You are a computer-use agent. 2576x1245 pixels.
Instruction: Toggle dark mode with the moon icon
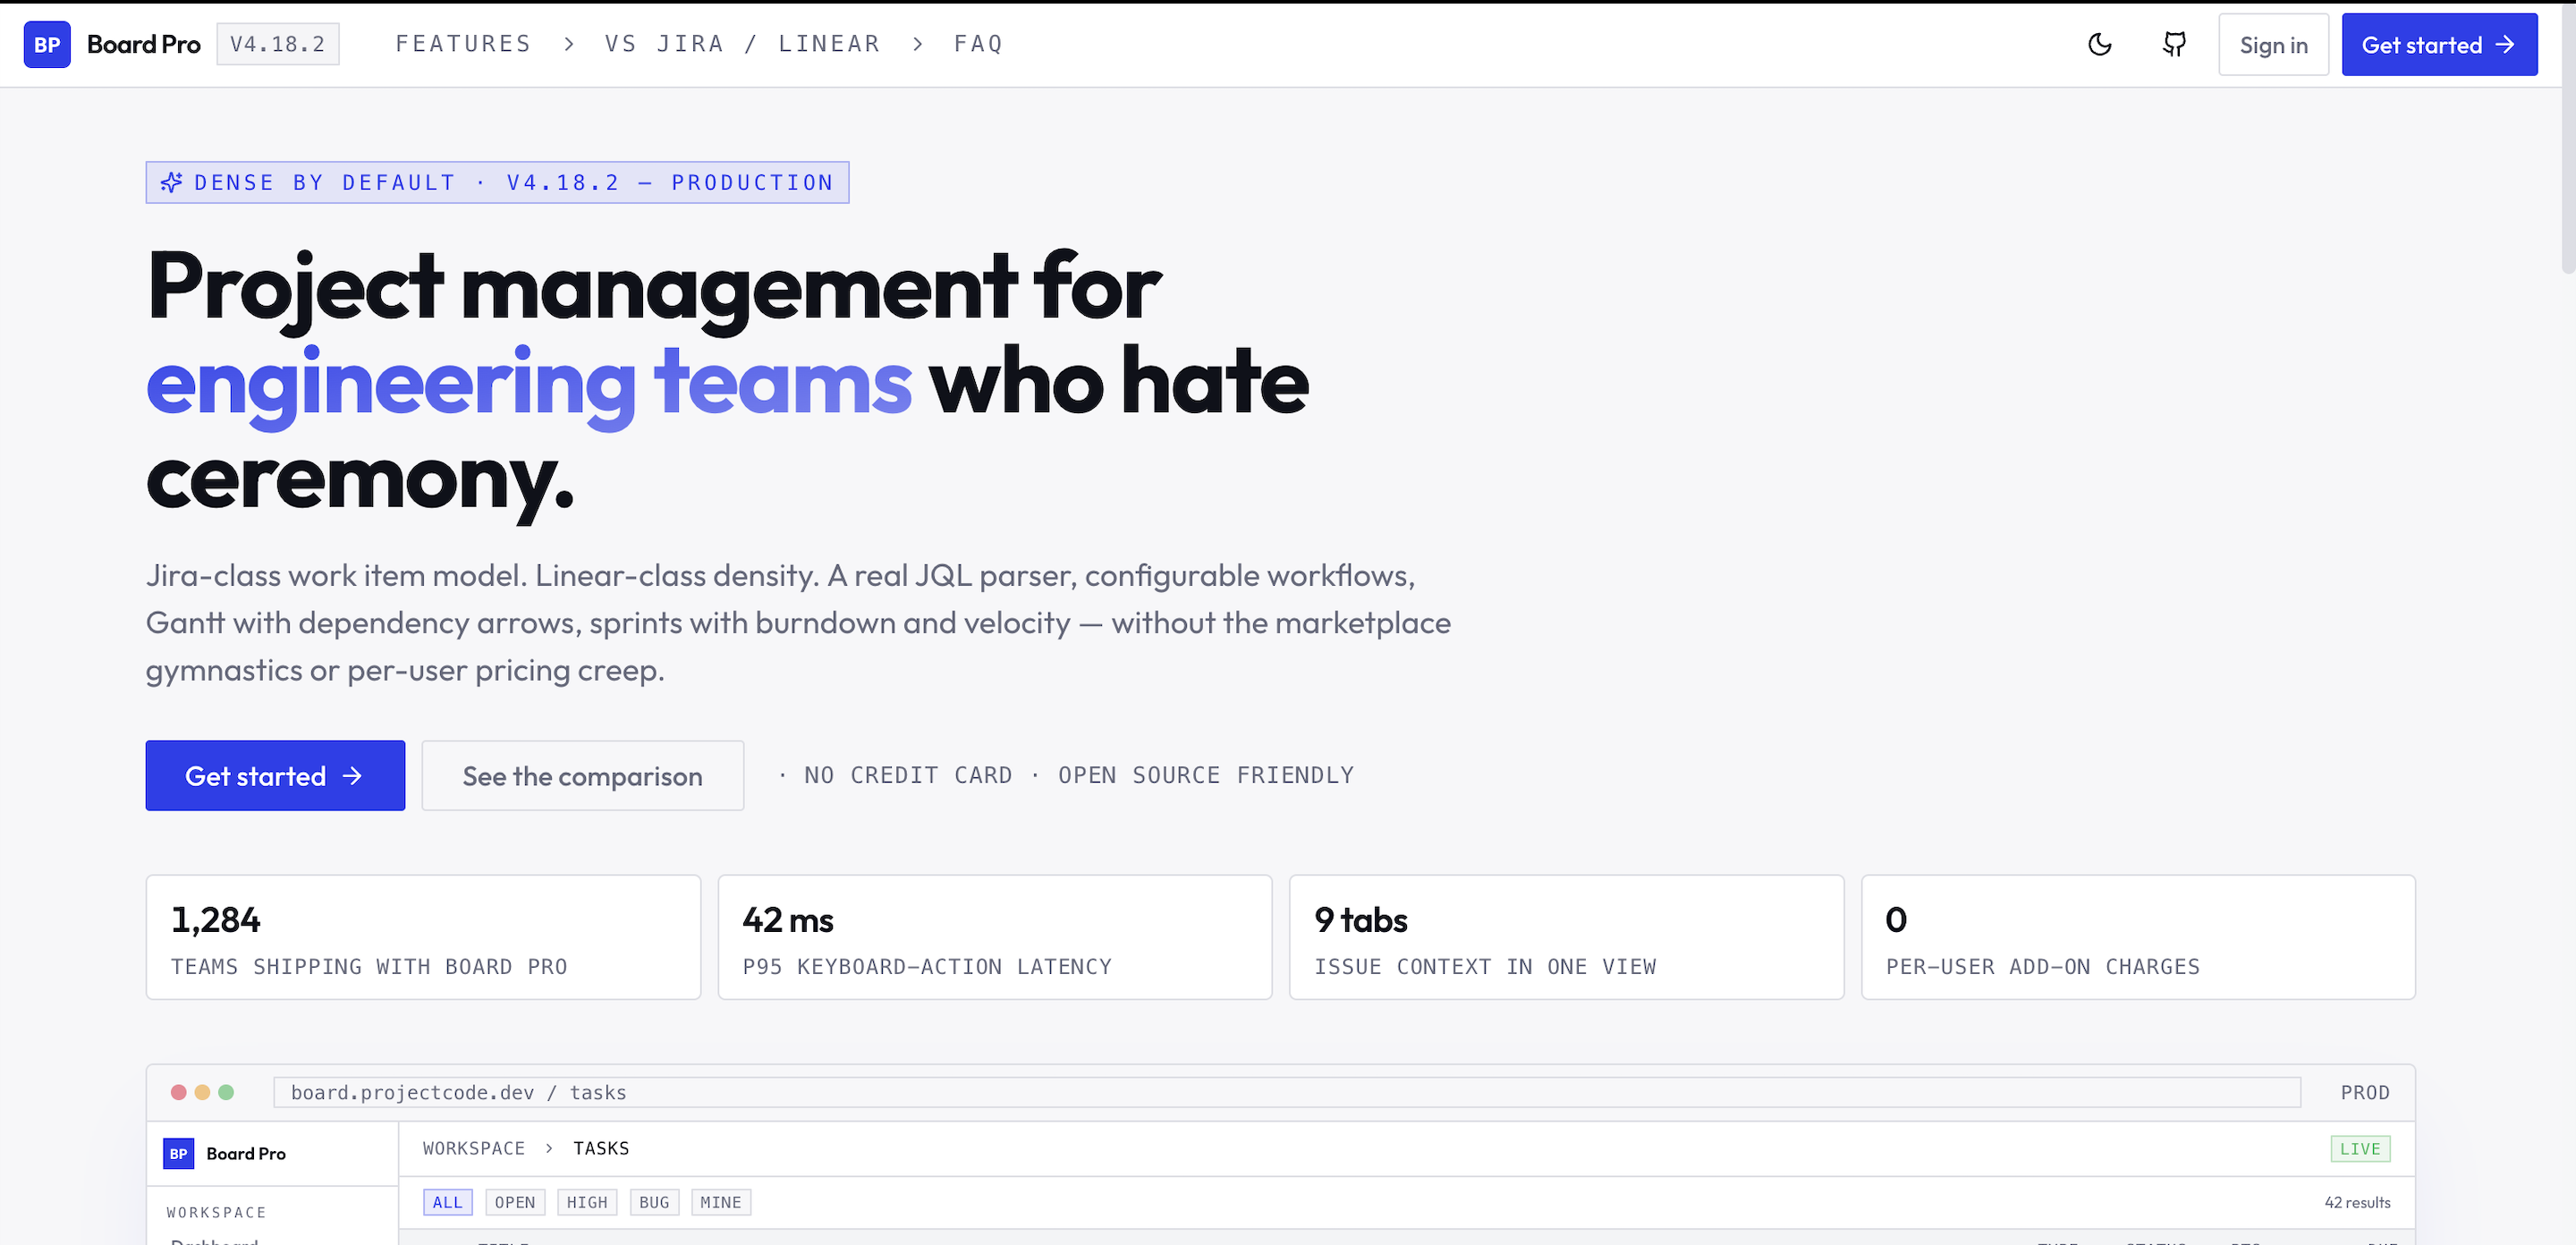coord(2099,44)
